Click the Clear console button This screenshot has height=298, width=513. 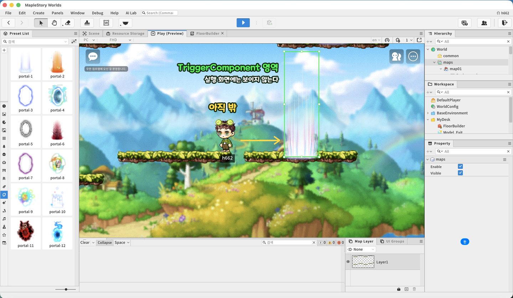click(x=85, y=242)
